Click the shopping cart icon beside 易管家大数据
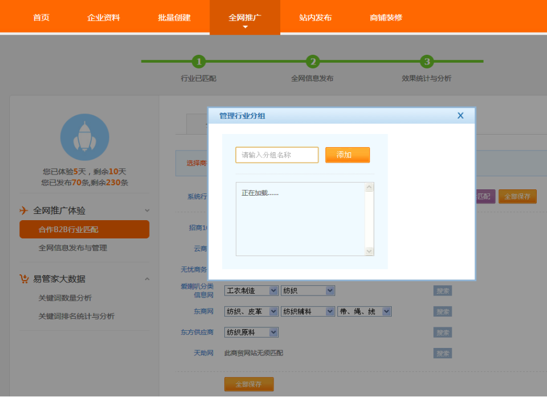The height and width of the screenshot is (397, 547). click(24, 279)
